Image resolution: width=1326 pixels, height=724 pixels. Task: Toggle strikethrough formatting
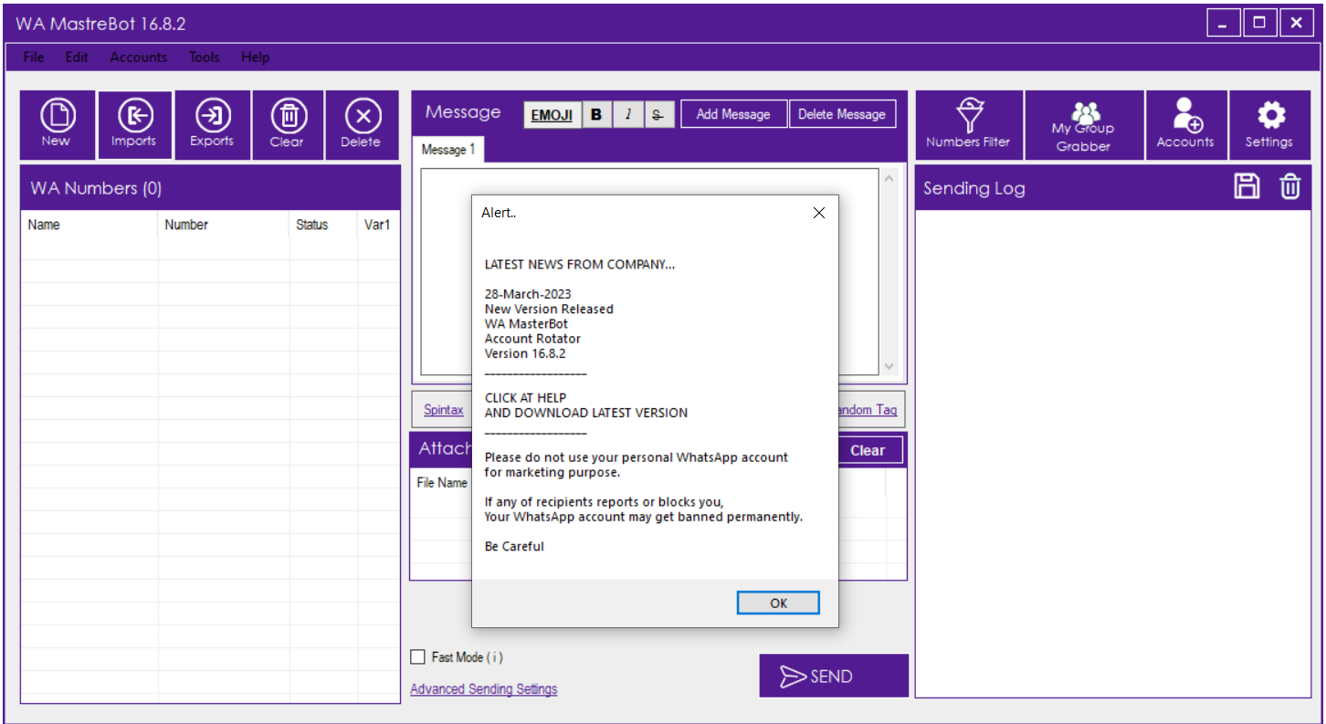(x=658, y=115)
